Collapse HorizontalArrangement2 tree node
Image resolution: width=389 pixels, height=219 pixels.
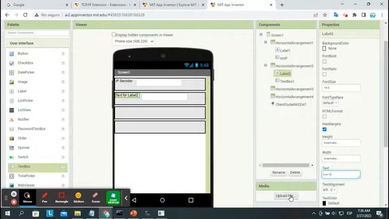click(266, 65)
